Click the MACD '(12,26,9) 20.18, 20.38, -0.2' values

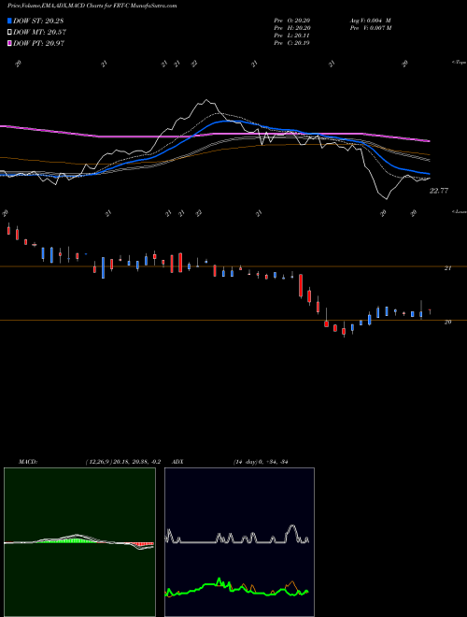(122, 462)
